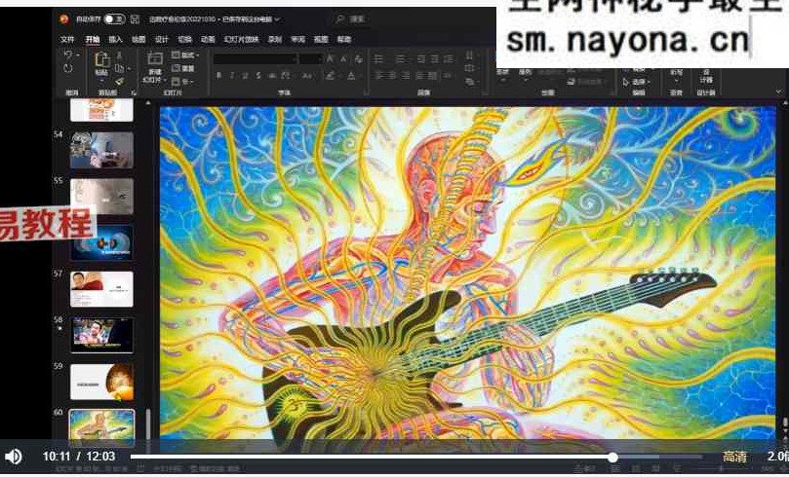Image resolution: width=789 pixels, height=477 pixels.
Task: Open the Select (选择) dropdown in editing group
Action: (637, 82)
